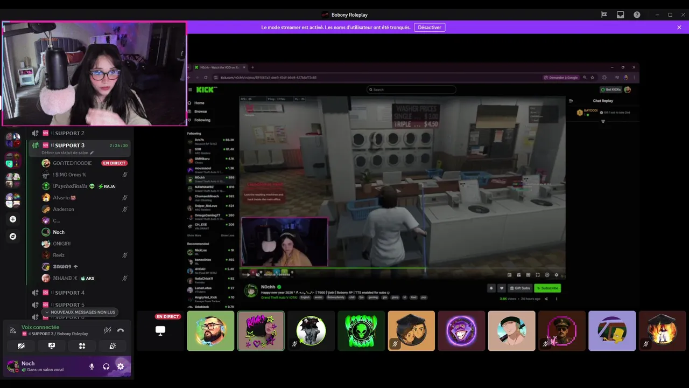The height and width of the screenshot is (388, 689).
Task: Select the black-and-white figure avatar tile
Action: tap(311, 331)
